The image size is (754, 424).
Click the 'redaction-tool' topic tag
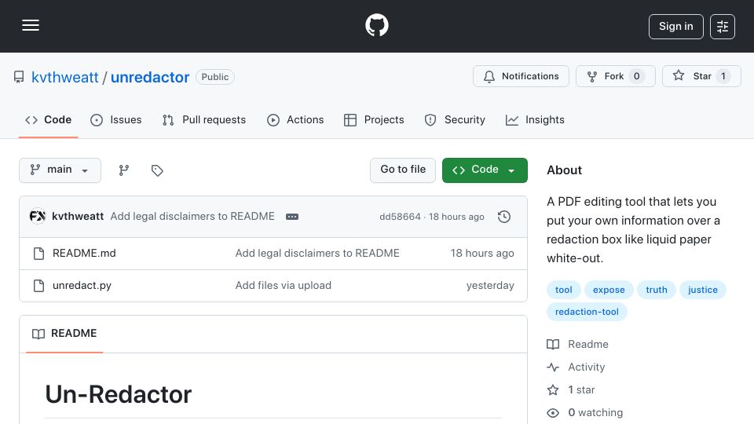click(587, 312)
